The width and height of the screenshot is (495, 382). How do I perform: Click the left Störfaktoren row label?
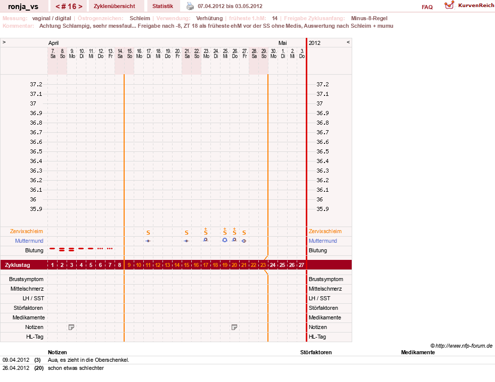(x=28, y=308)
